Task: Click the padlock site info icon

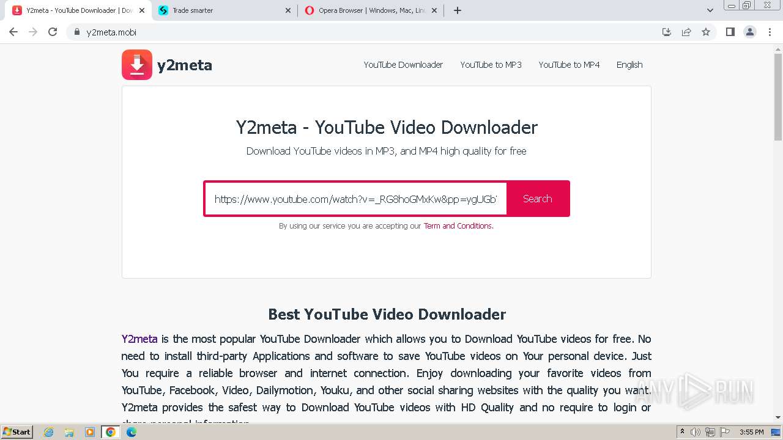Action: (x=77, y=32)
